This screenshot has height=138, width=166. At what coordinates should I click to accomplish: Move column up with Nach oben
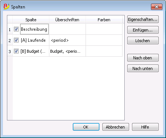(143, 58)
